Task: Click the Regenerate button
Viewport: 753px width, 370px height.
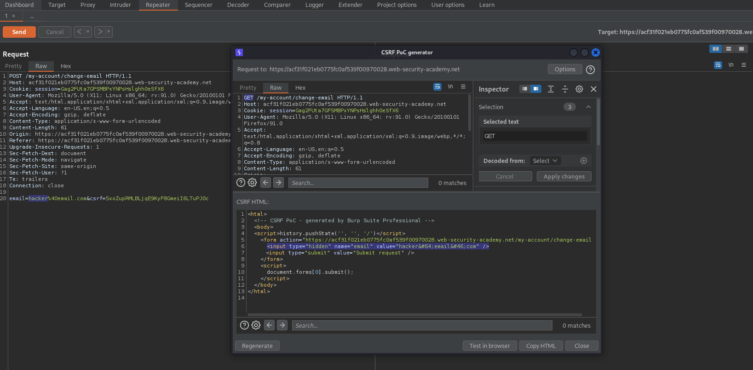Action: click(257, 346)
